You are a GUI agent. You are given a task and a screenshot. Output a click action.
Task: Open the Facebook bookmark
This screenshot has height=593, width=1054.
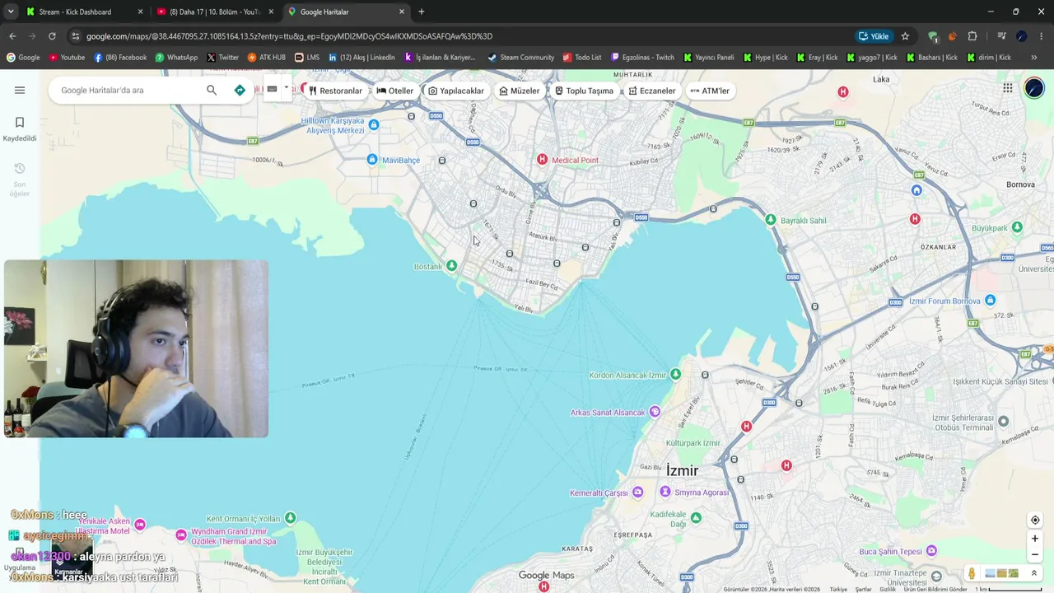tap(120, 58)
